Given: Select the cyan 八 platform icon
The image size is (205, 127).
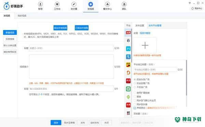Looking at the screenshot, I should coord(128,48).
